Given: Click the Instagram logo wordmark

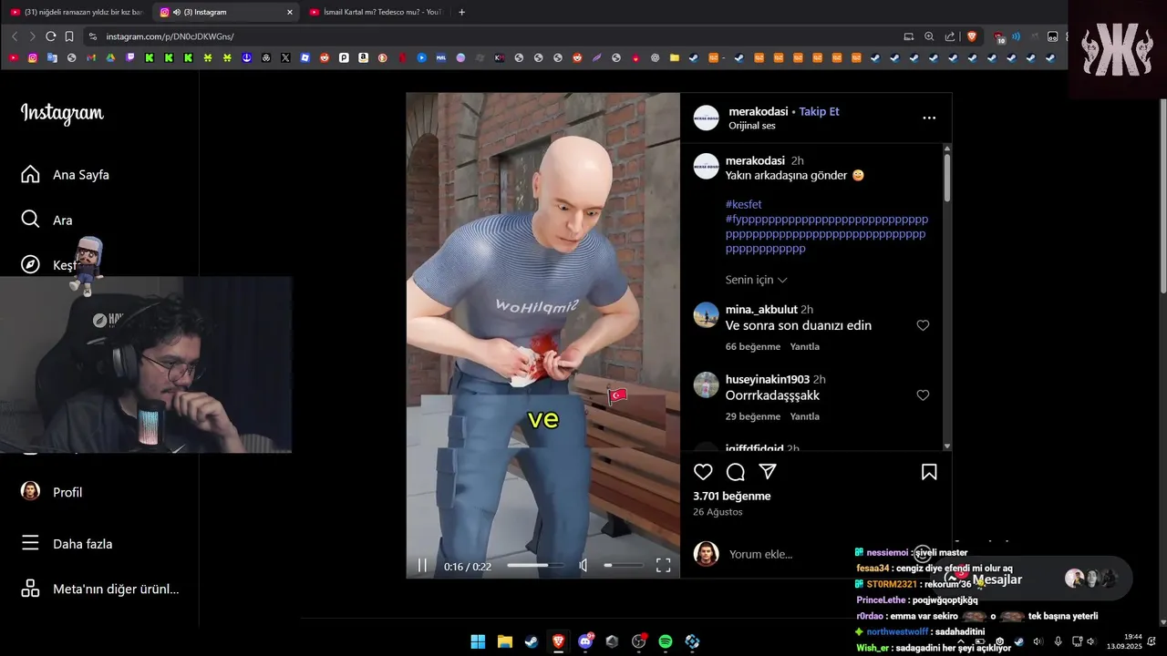Looking at the screenshot, I should (x=62, y=113).
